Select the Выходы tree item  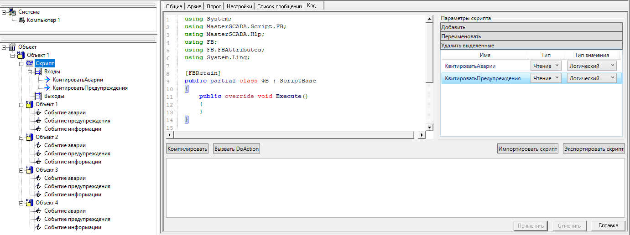[x=54, y=96]
